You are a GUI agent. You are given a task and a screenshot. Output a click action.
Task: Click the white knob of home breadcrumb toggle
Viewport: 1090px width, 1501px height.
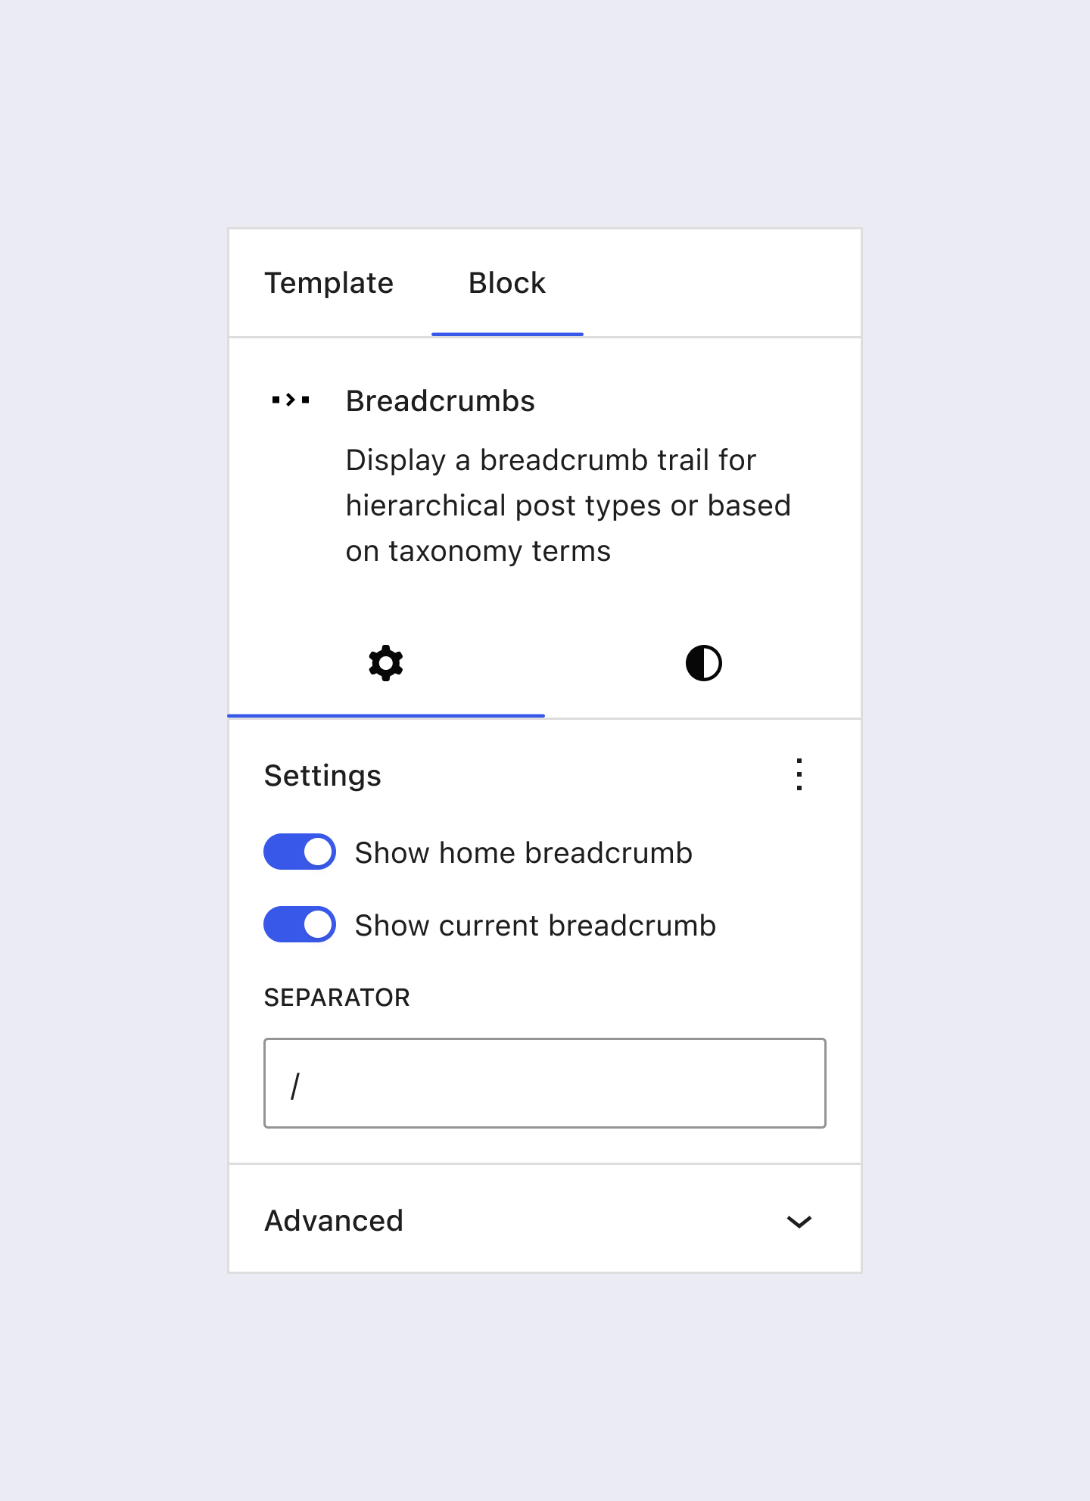pos(318,852)
